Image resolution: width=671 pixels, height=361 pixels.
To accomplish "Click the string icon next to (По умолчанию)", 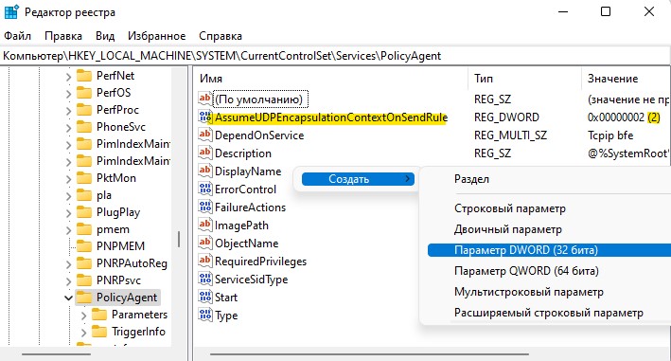I will [x=205, y=99].
